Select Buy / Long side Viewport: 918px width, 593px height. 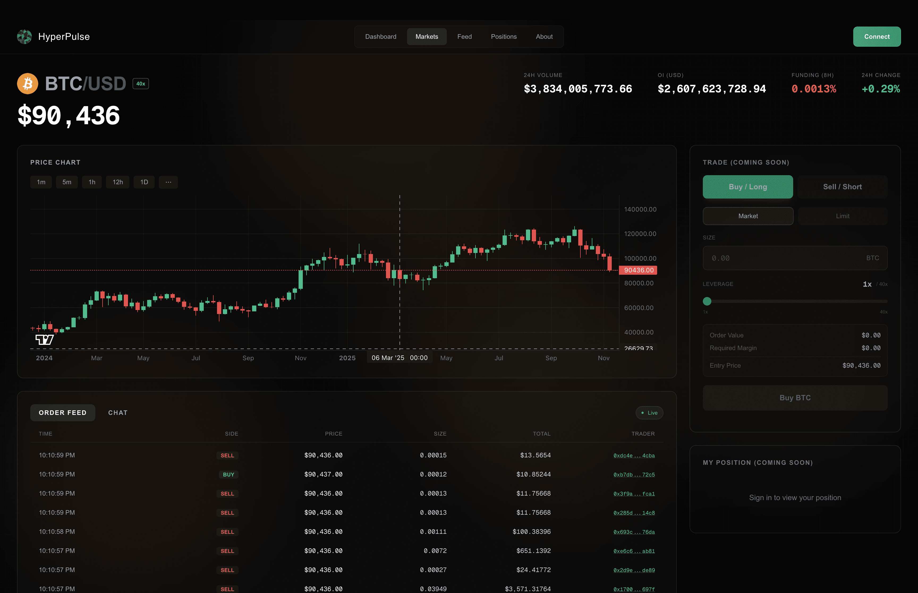(x=747, y=187)
